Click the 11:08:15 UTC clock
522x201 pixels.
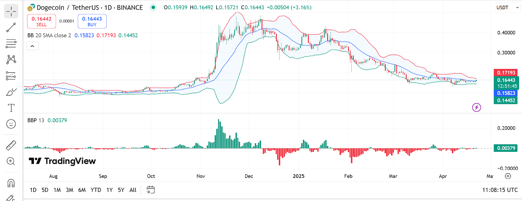click(500, 190)
